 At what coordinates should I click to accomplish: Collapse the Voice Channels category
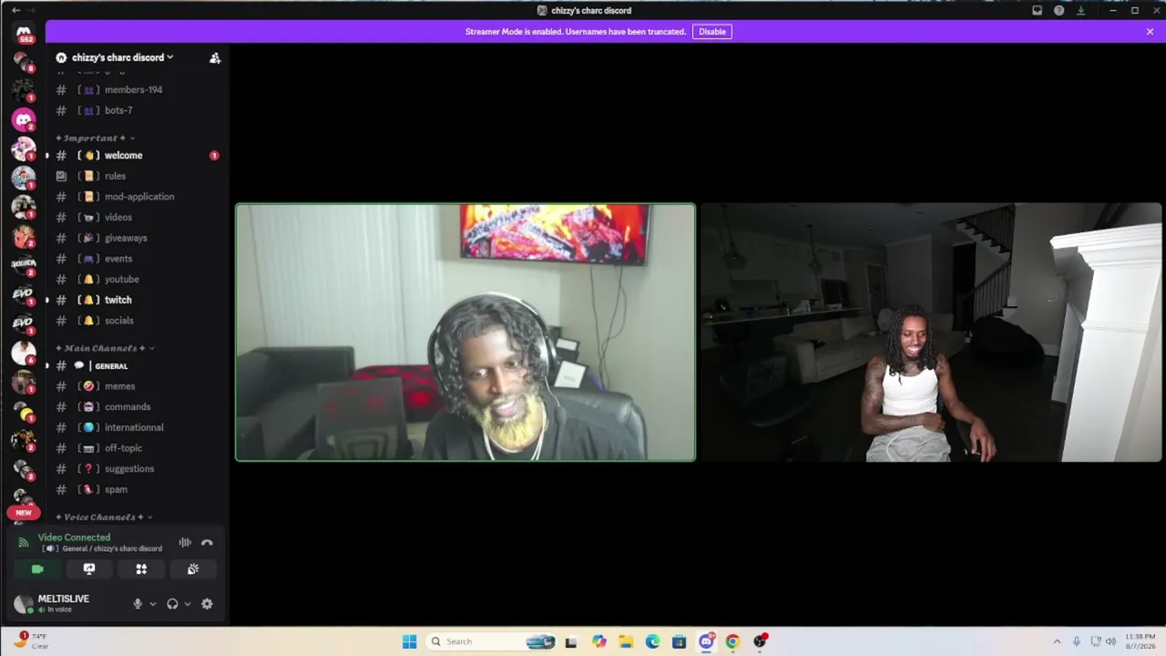(x=104, y=518)
